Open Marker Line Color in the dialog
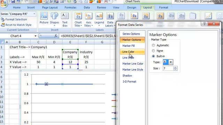223x125 pixels. point(133,64)
